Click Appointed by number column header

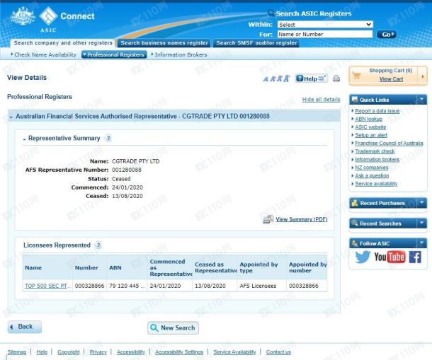[307, 267]
